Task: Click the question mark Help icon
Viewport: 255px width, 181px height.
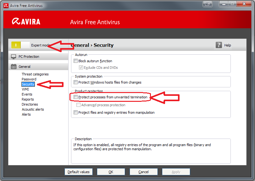Action: (219, 45)
